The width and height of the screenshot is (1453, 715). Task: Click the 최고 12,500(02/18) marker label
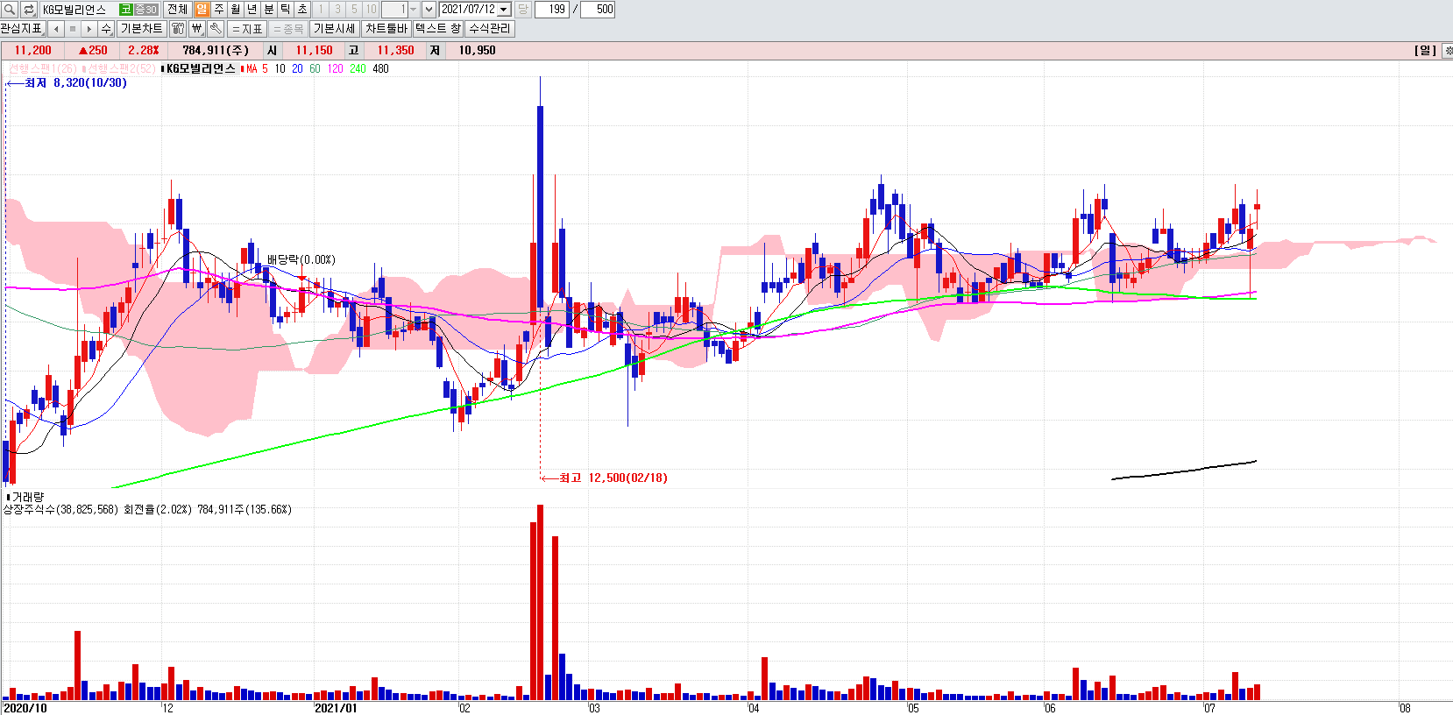pyautogui.click(x=613, y=478)
